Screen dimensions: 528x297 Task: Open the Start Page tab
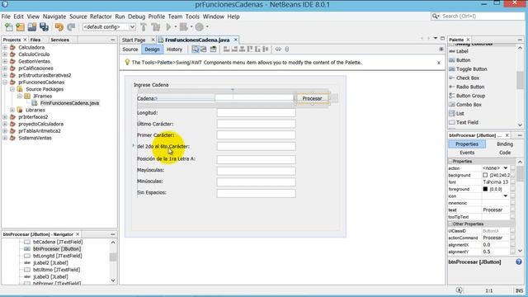tap(134, 40)
